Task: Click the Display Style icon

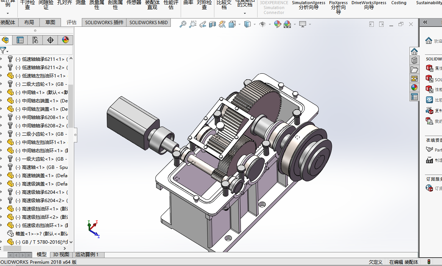Action: (247, 24)
